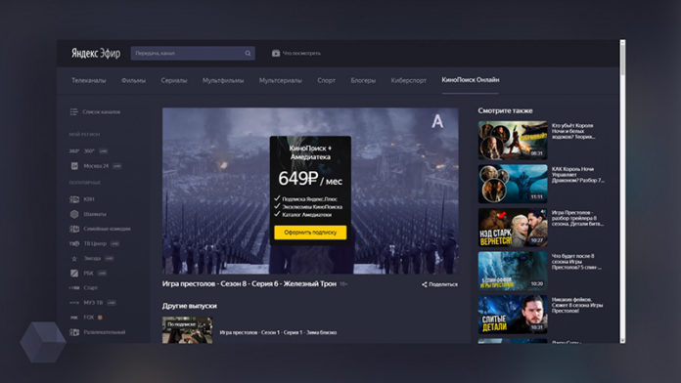Open the КВН channel icon
681x383 pixels.
click(x=74, y=199)
